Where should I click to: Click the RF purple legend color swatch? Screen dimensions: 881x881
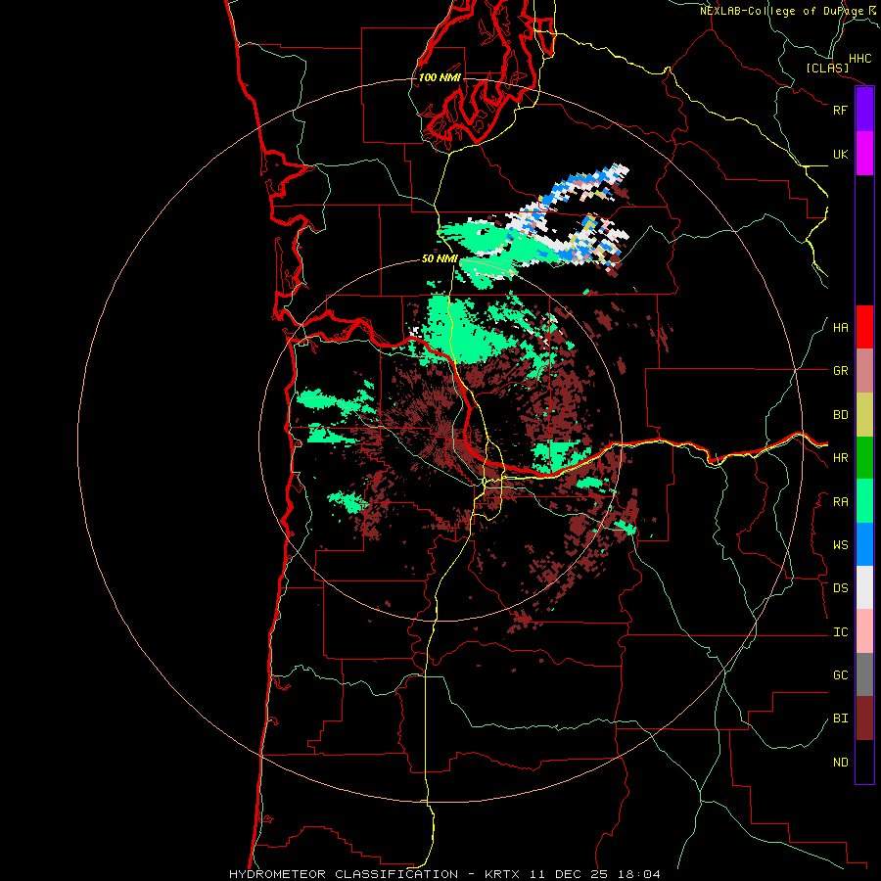click(864, 110)
